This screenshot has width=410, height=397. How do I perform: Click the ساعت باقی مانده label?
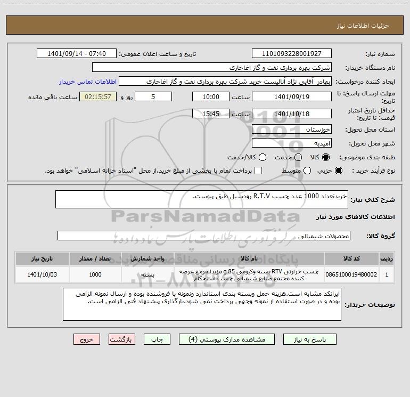click(x=53, y=97)
